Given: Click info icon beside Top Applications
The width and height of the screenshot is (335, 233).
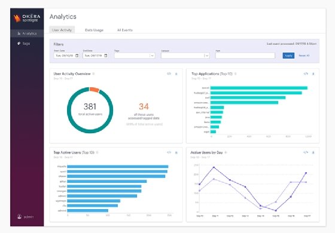Looking at the screenshot, I should point(236,74).
